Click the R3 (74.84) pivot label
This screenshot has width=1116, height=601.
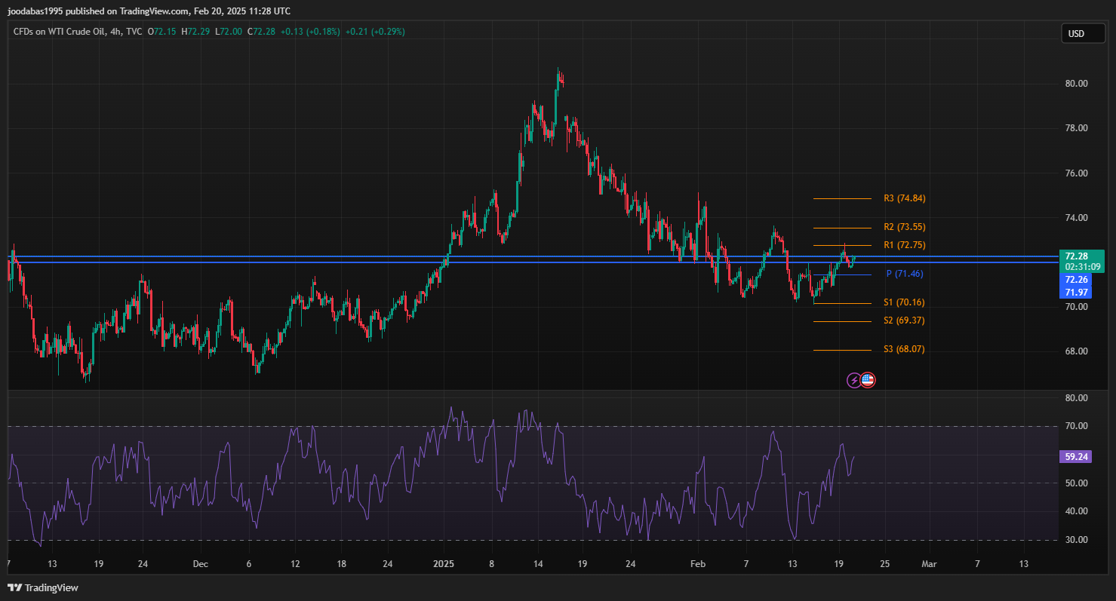coord(904,198)
